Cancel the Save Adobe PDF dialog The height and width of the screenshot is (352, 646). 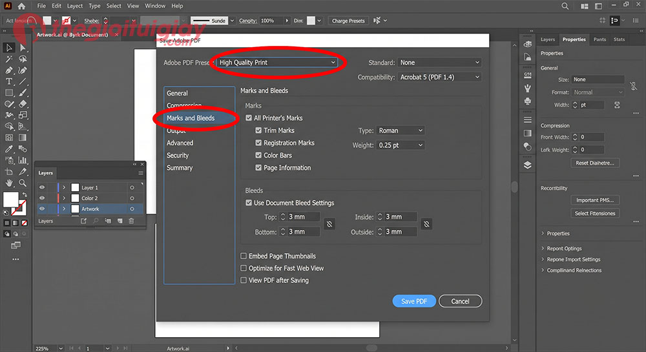[x=460, y=301]
